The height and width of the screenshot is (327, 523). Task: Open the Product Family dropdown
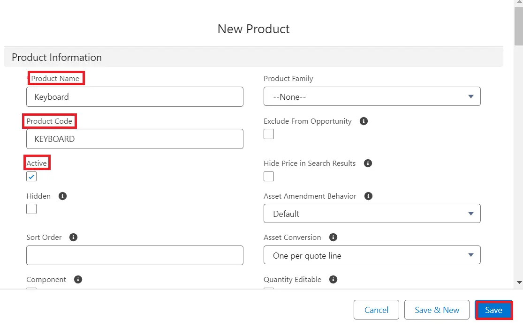pyautogui.click(x=372, y=97)
